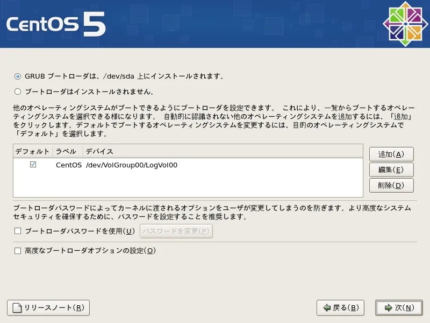Click the ラベル column header
The width and height of the screenshot is (430, 323).
(x=68, y=151)
